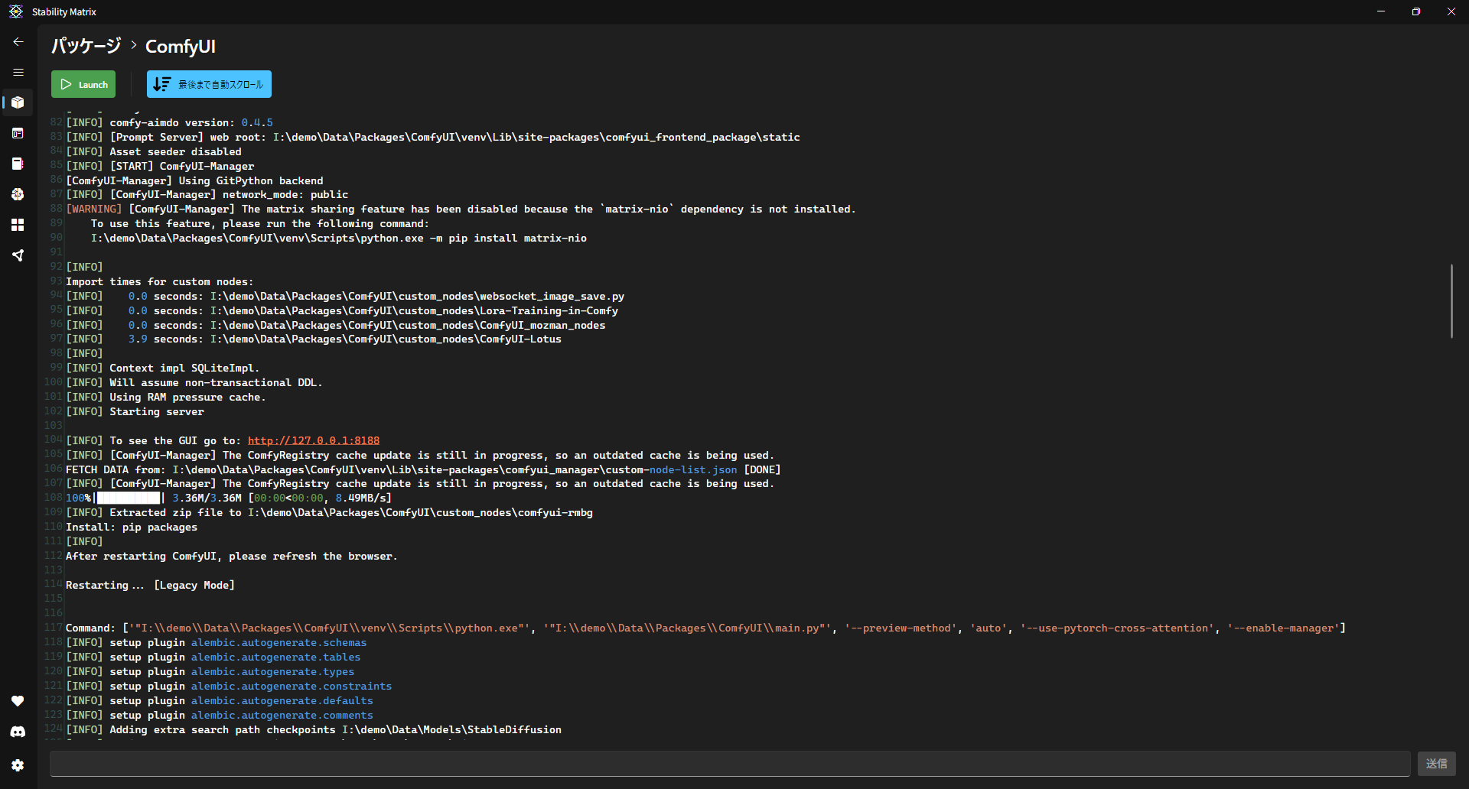Click the "Using RAM pressure cache." line
Image resolution: width=1469 pixels, height=789 pixels.
point(166,397)
